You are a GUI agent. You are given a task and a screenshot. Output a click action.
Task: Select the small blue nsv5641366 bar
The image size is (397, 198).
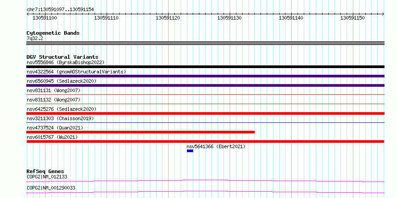190,151
